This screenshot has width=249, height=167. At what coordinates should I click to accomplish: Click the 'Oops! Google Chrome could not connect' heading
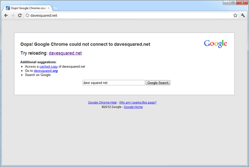(x=85, y=44)
